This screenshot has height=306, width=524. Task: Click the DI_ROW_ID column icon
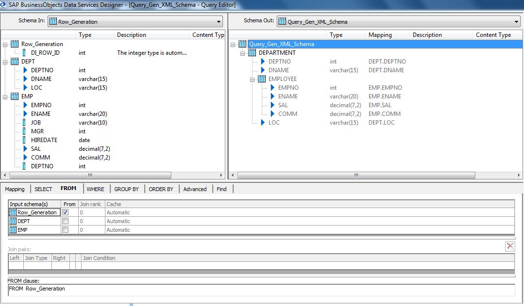point(24,53)
